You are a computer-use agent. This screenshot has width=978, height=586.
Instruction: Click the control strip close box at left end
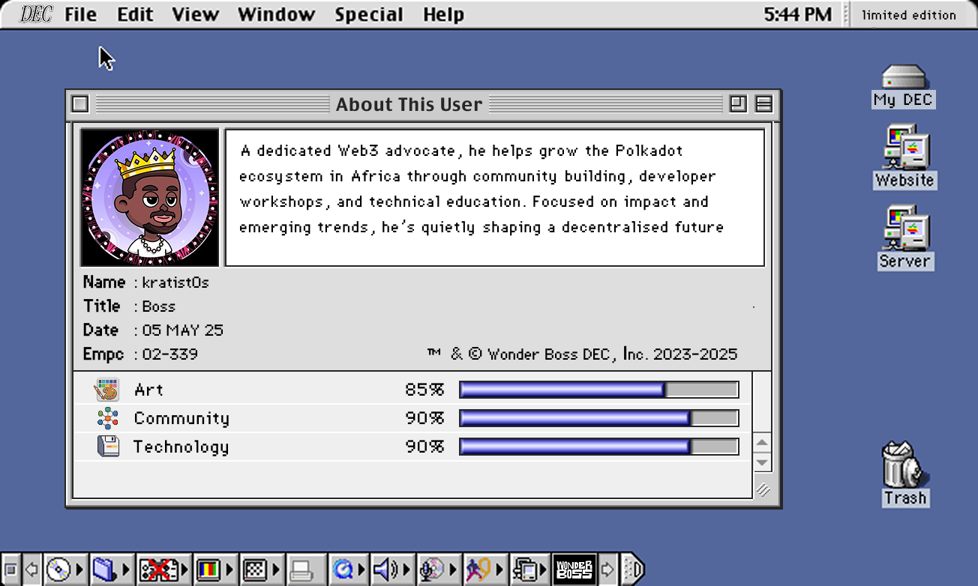tap(11, 570)
